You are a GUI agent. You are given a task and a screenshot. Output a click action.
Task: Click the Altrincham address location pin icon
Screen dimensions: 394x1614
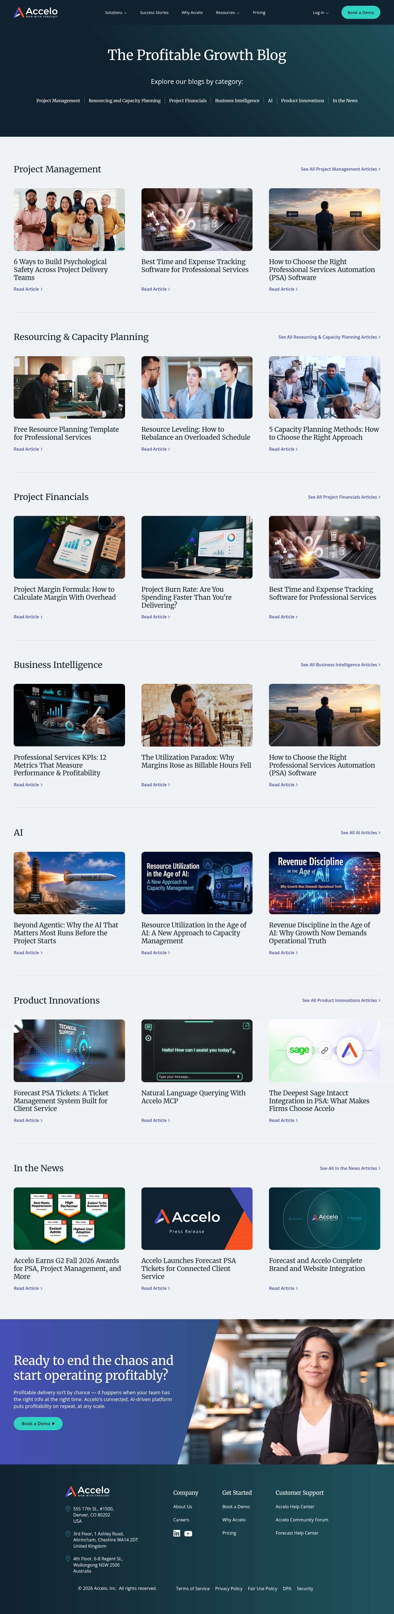[68, 1534]
